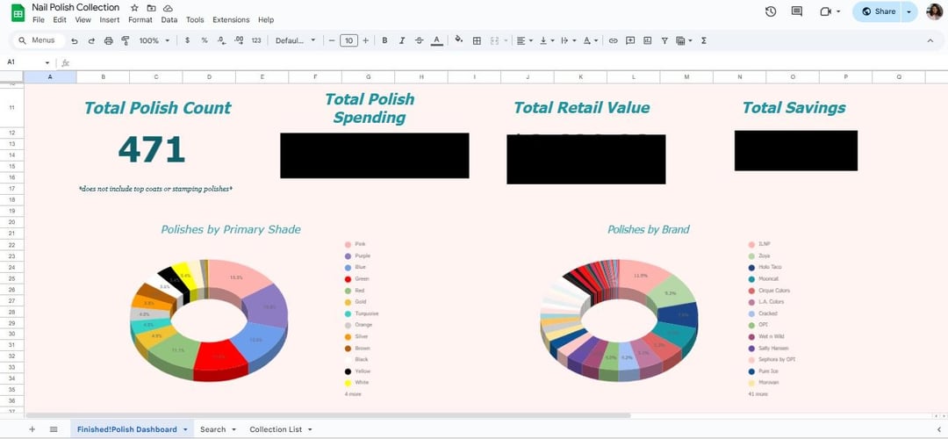948x439 pixels.
Task: Select the paint format tool
Action: coord(125,40)
